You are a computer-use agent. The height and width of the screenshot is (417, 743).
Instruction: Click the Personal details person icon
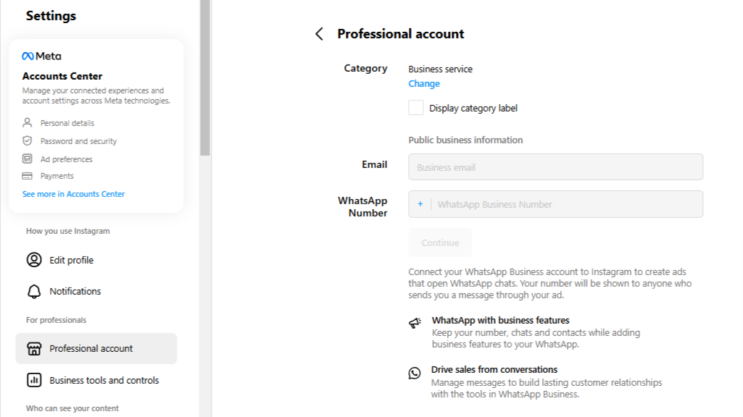[x=27, y=122]
